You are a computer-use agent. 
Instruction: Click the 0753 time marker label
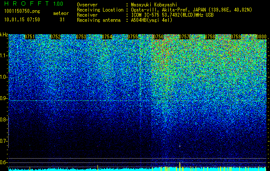[81, 37]
